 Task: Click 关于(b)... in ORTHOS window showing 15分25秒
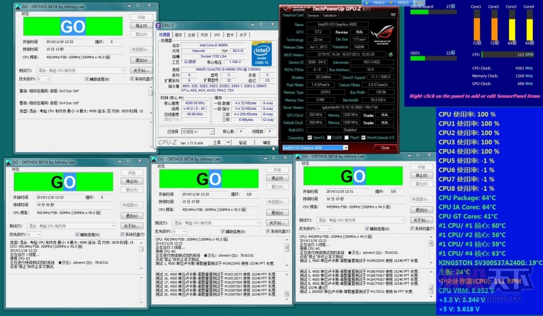[x=277, y=223]
